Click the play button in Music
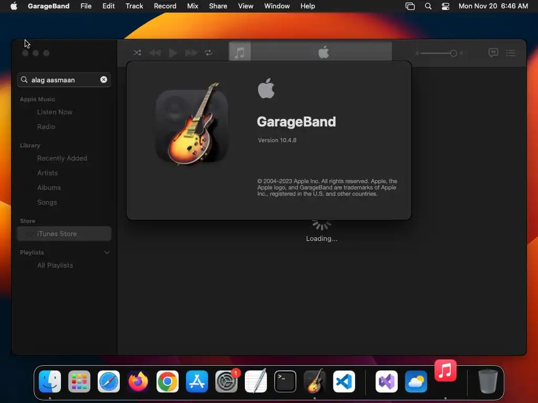 coord(173,53)
